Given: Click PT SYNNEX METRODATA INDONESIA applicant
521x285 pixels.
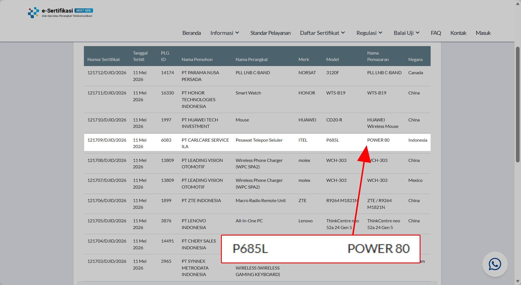Looking at the screenshot, I should [195, 268].
